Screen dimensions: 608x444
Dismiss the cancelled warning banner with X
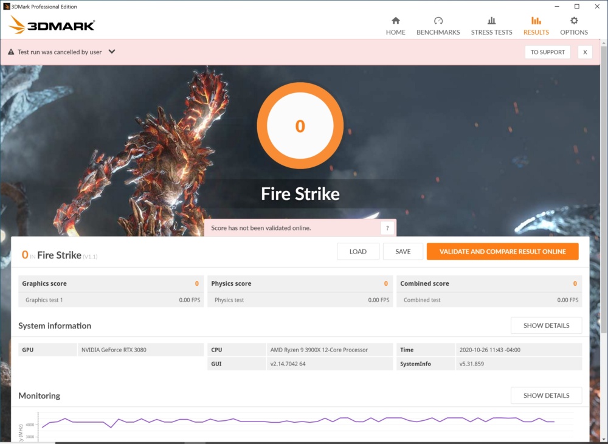[x=585, y=52]
